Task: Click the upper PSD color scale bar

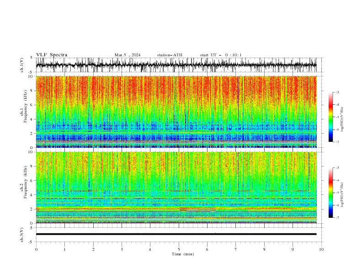Action: coord(330,117)
